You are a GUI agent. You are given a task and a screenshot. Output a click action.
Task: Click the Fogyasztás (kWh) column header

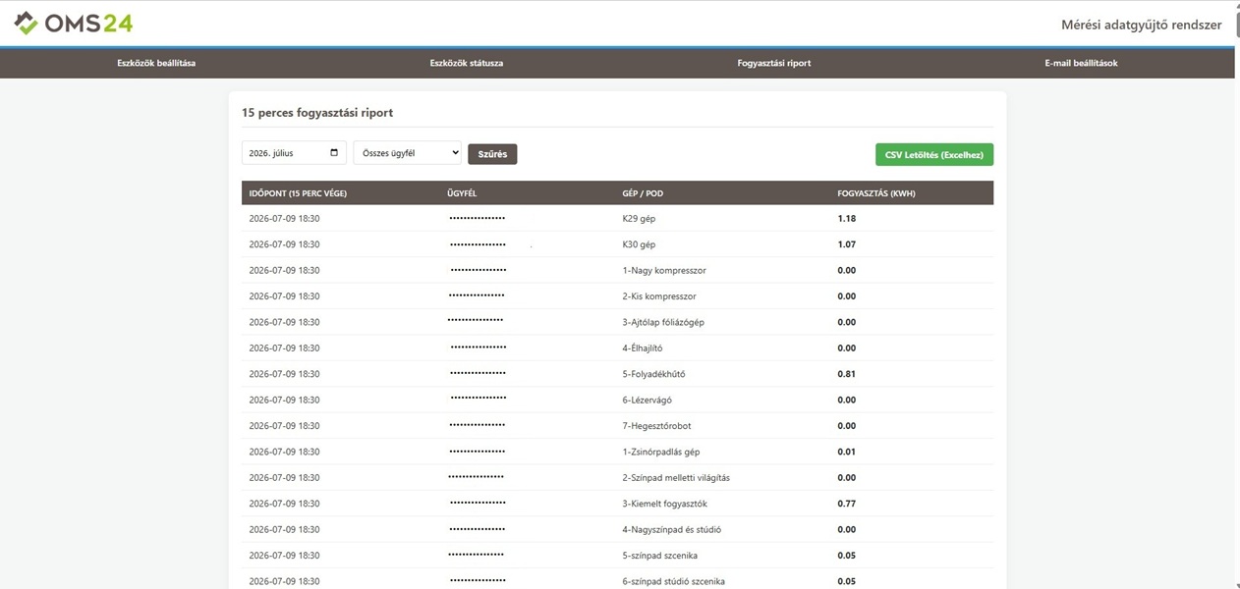click(876, 193)
